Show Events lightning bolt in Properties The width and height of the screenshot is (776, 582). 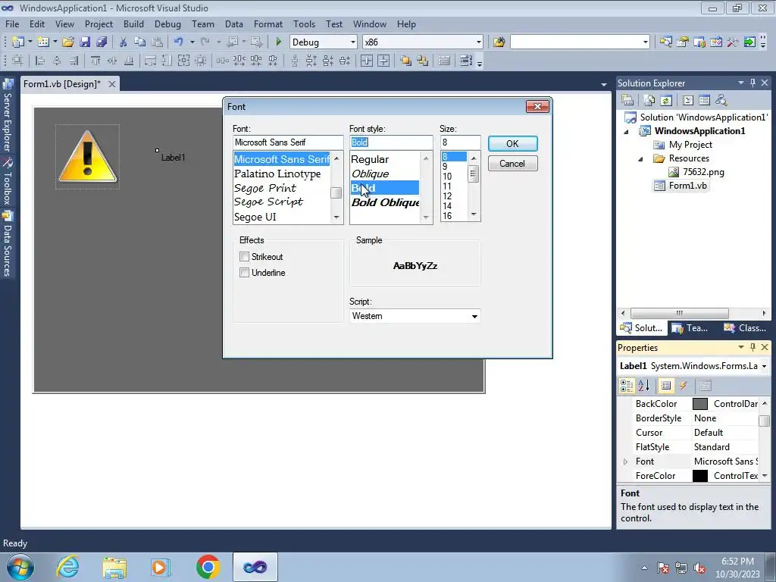[684, 386]
